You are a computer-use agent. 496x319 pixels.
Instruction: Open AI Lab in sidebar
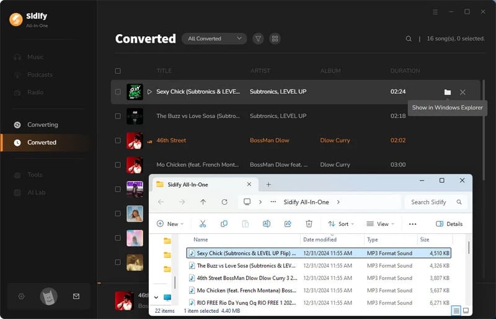[x=36, y=192]
